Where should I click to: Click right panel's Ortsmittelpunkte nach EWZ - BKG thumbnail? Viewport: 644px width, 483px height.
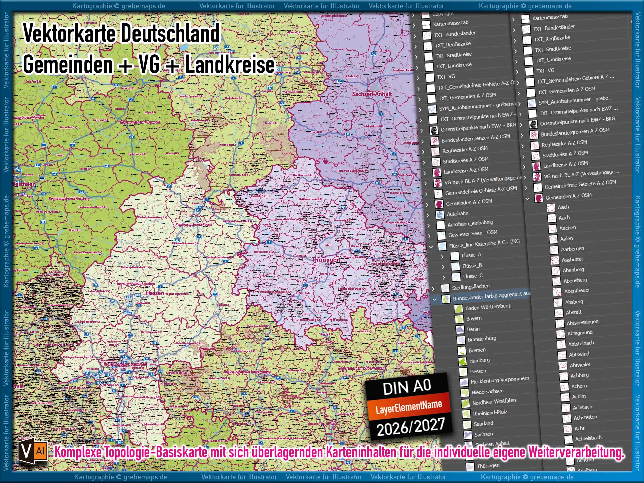[x=533, y=124]
